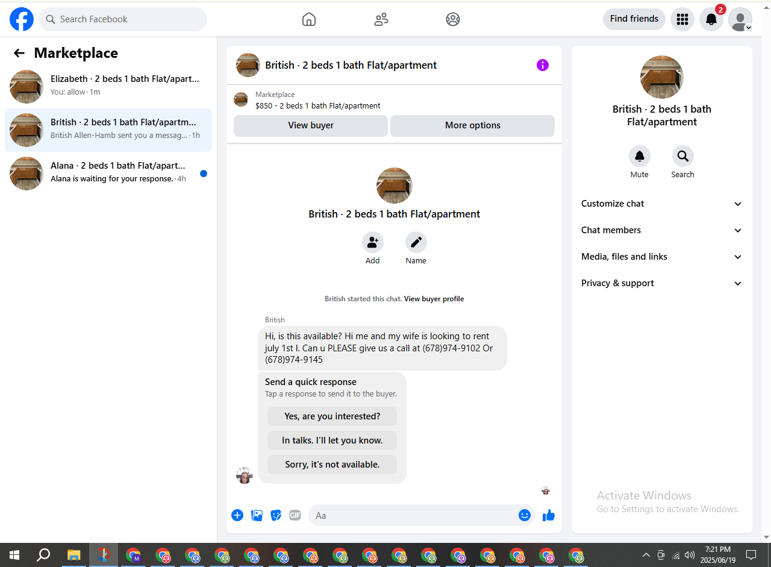Open the network icon in system tray
Viewport: 771px width, 567px height.
point(676,555)
